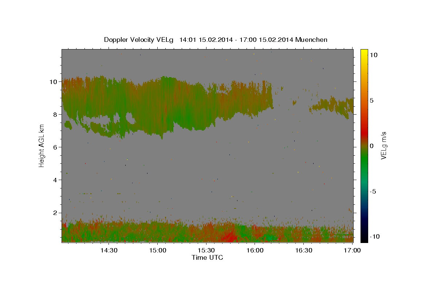
Task: Click the 17:00 time tick label
Action: [353, 250]
